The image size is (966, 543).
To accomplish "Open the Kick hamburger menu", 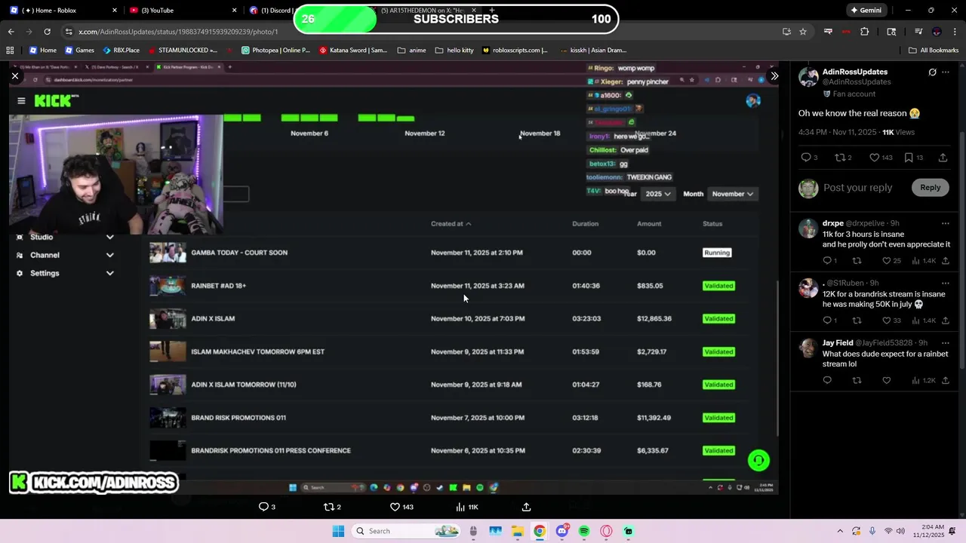I will pos(21,100).
